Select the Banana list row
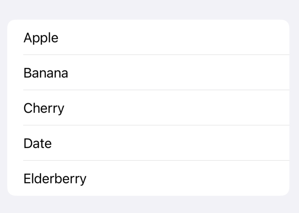 pos(148,72)
